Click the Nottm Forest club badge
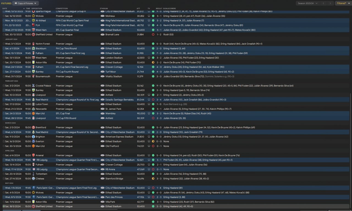Image resolution: width=352 pixels, height=211 pixels. pos(33,44)
